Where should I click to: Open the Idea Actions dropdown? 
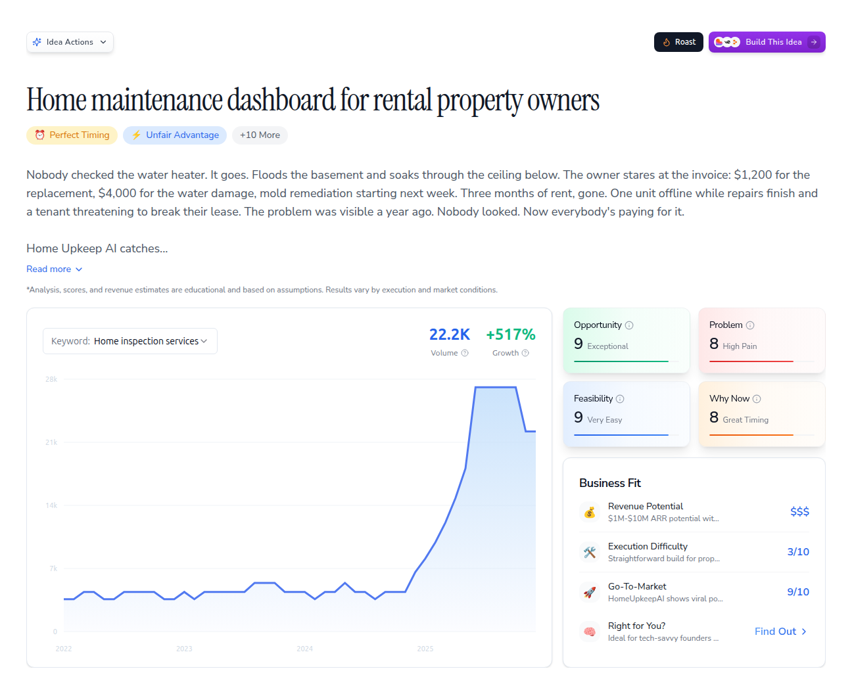(70, 42)
